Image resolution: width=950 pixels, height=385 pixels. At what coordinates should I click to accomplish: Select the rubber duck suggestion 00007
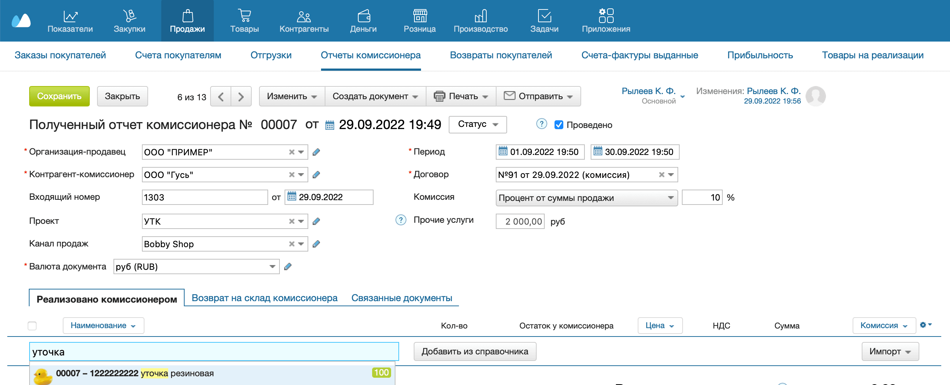coord(147,373)
